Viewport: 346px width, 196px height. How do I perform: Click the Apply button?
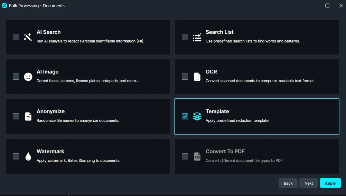(x=330, y=183)
